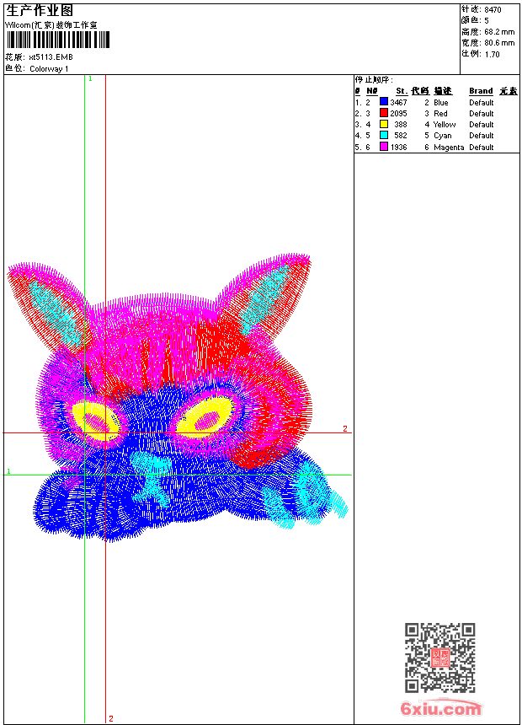This screenshot has height=725, width=522.
Task: Click the St. column header
Action: (x=402, y=91)
